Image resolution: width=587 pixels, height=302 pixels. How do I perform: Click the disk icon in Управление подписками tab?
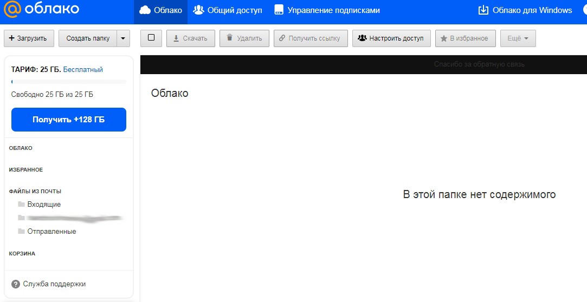click(x=279, y=10)
